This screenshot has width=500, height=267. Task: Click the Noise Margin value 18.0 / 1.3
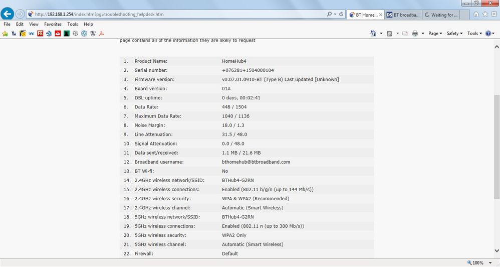pyautogui.click(x=233, y=125)
